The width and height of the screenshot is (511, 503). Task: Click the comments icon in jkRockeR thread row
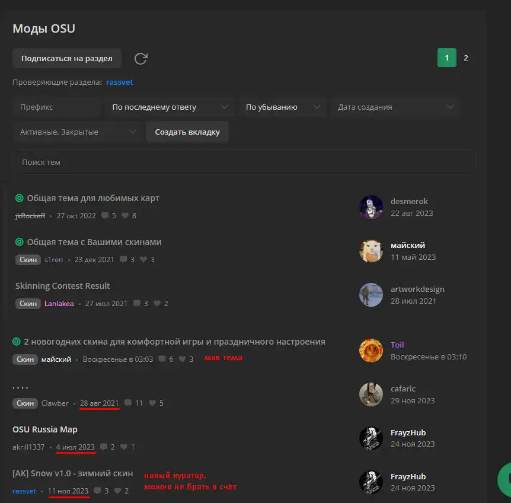pyautogui.click(x=104, y=215)
